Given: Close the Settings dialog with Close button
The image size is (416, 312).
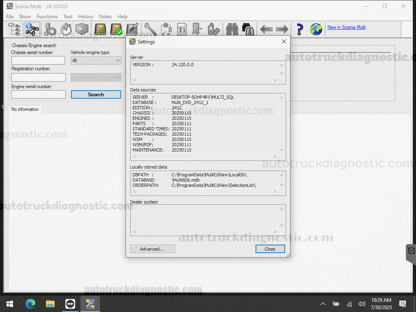Looking at the screenshot, I should (x=270, y=249).
